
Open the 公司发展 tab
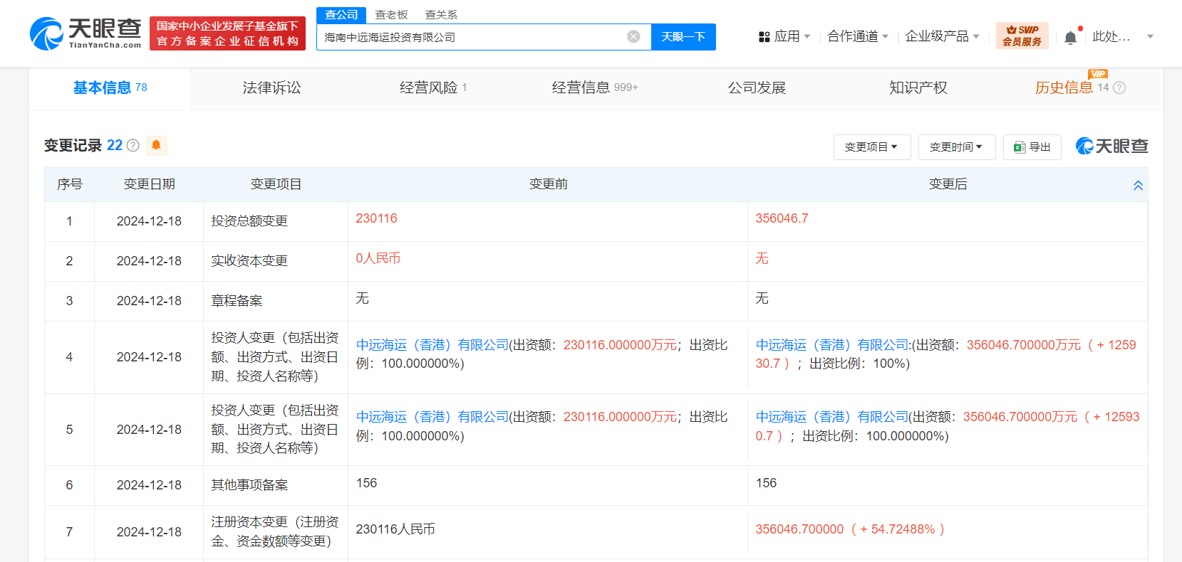click(757, 88)
